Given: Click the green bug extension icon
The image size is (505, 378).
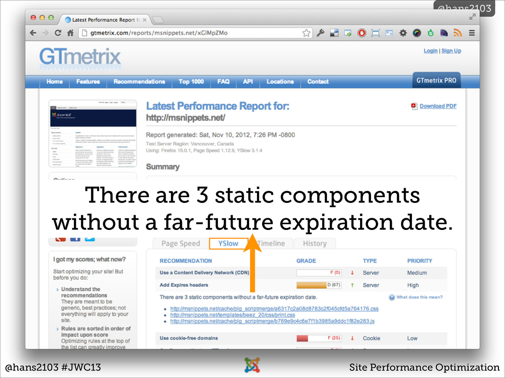Looking at the screenshot, I should click(431, 33).
